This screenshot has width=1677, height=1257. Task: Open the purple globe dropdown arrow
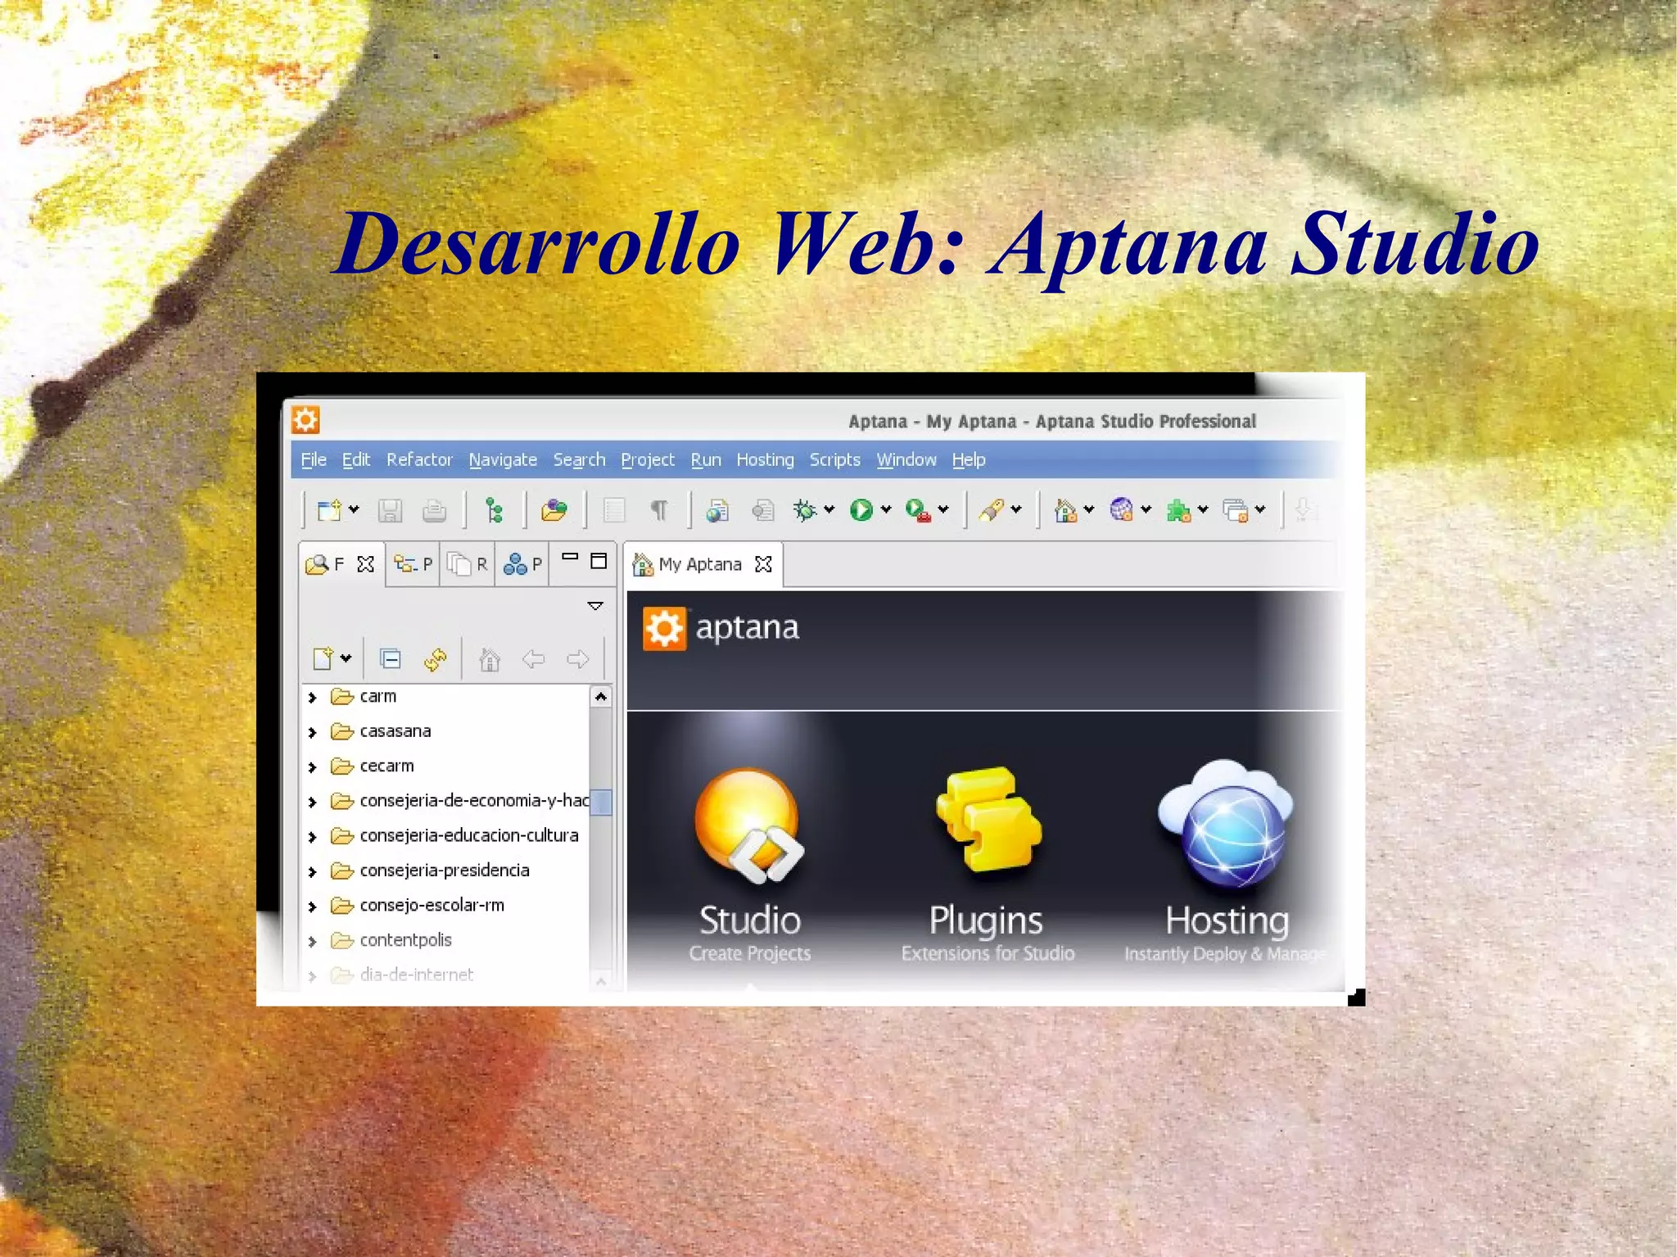pos(1146,509)
